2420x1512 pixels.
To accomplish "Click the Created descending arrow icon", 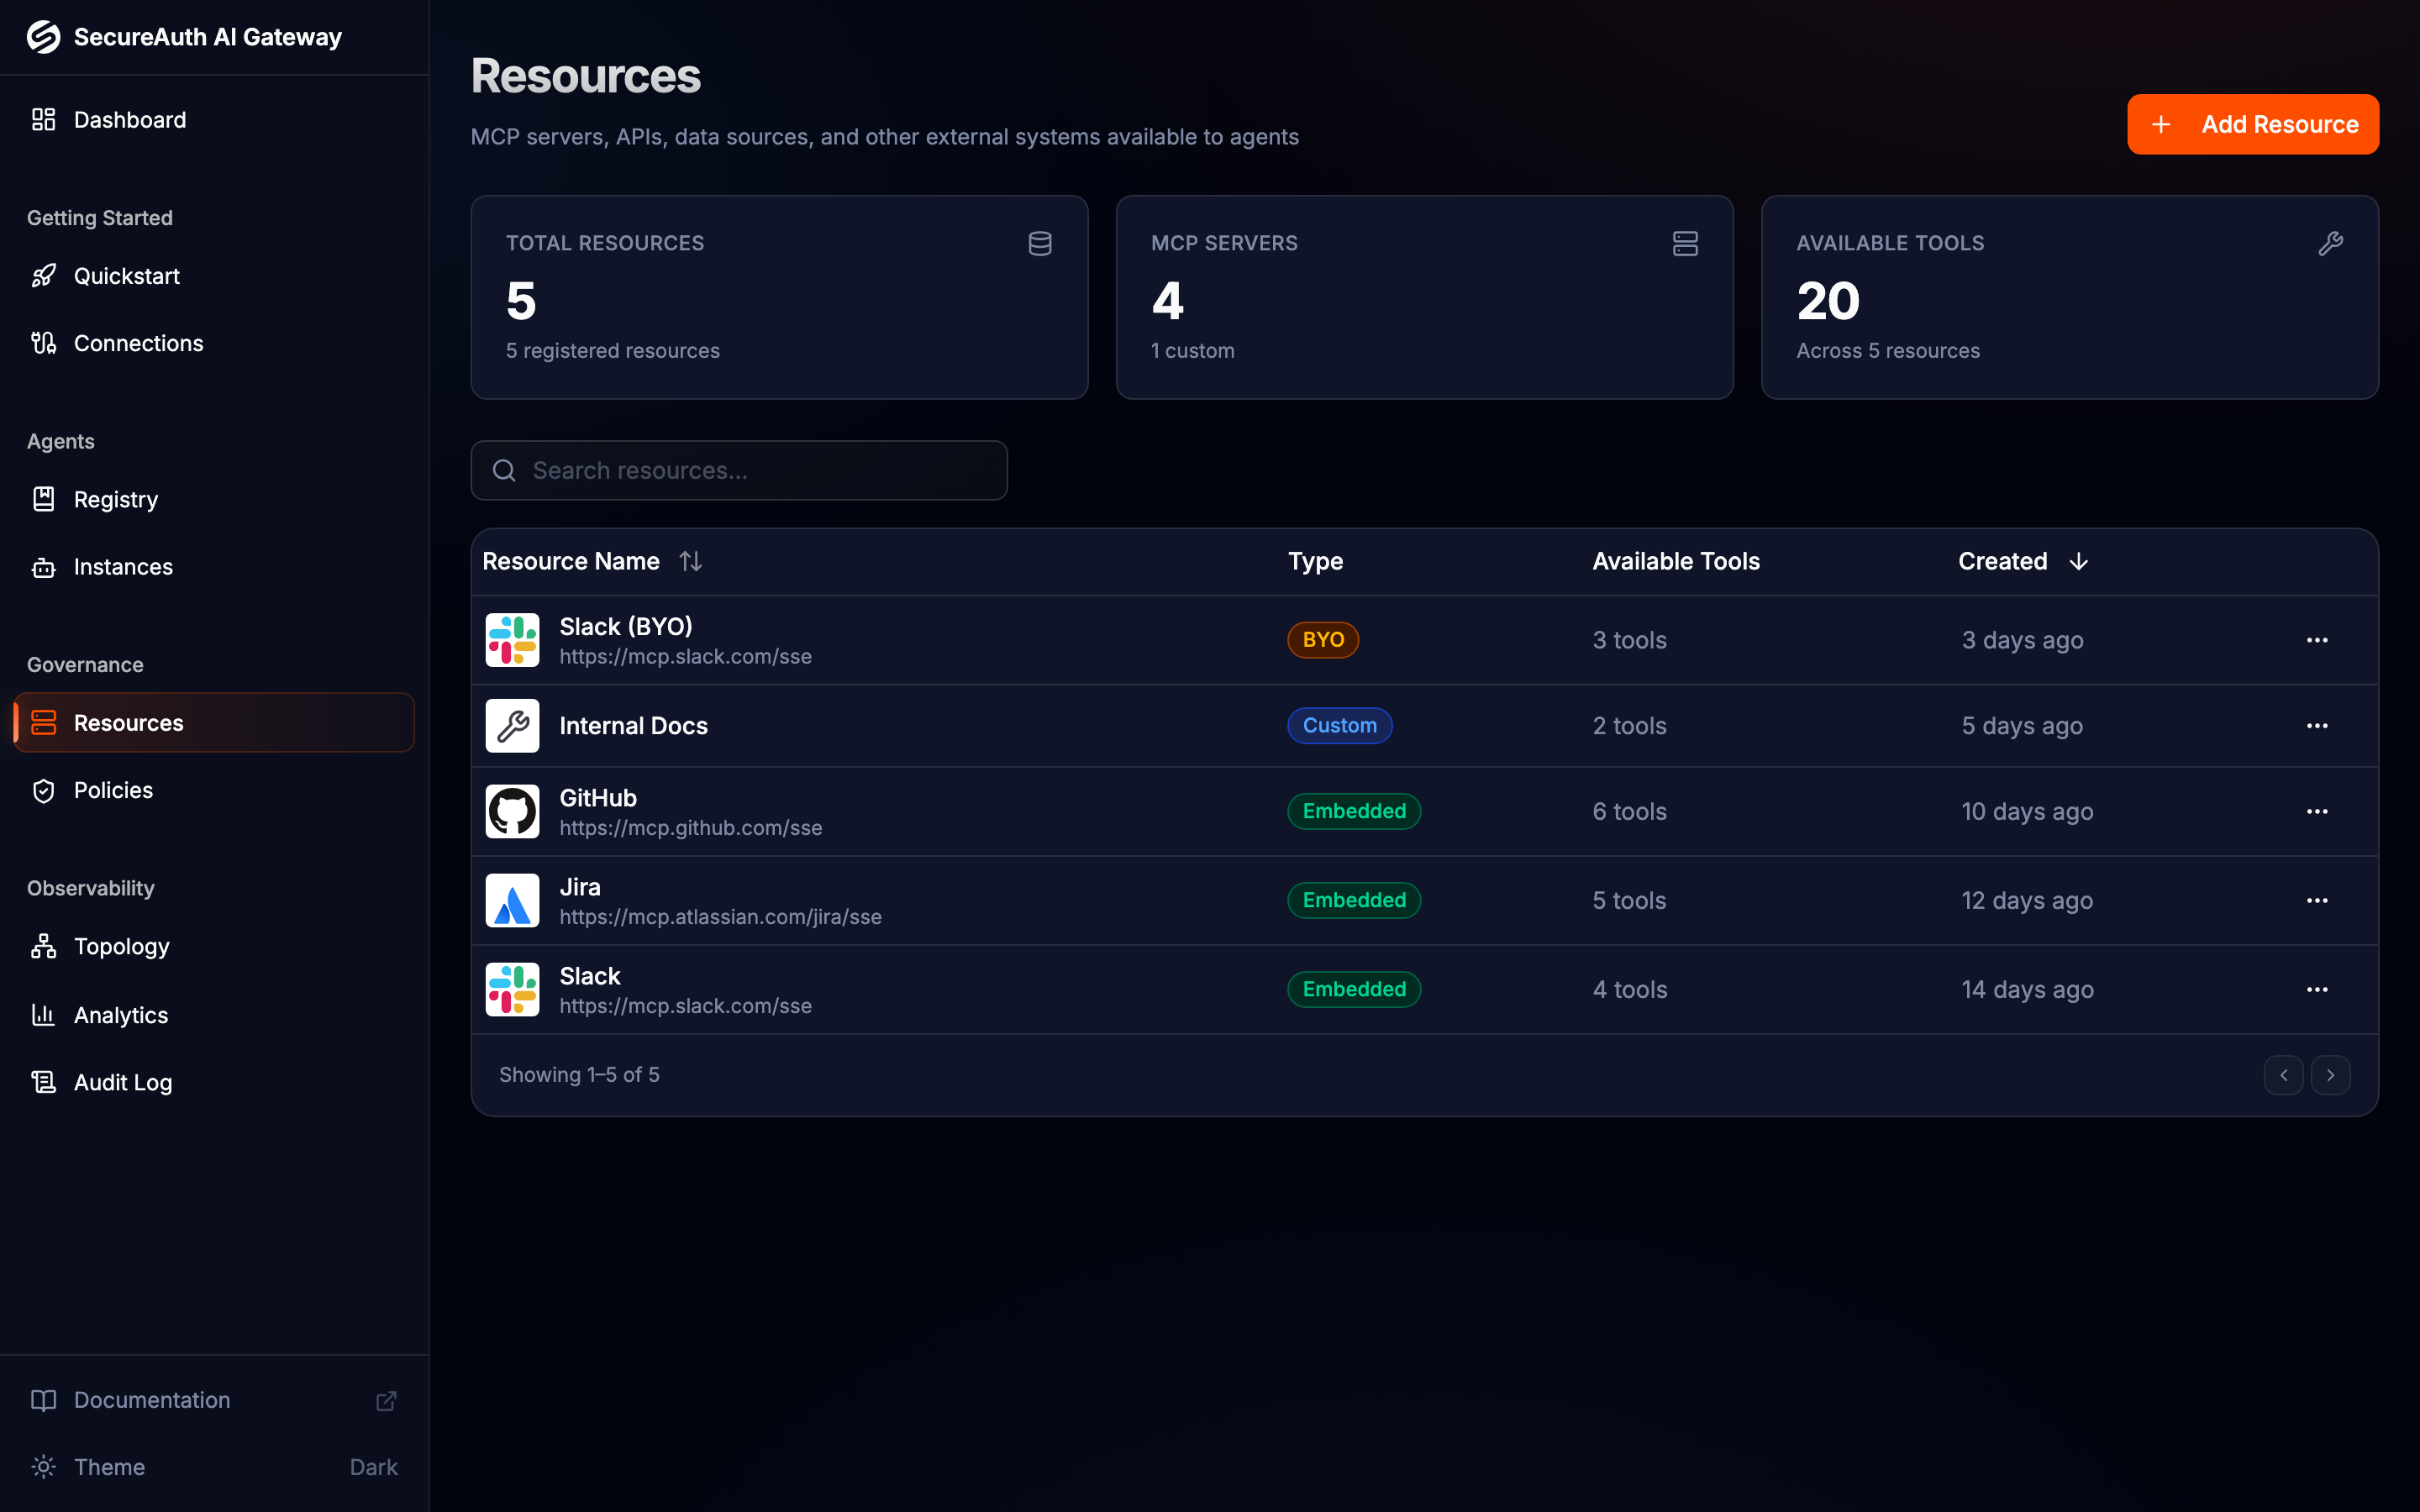I will click(x=2078, y=561).
